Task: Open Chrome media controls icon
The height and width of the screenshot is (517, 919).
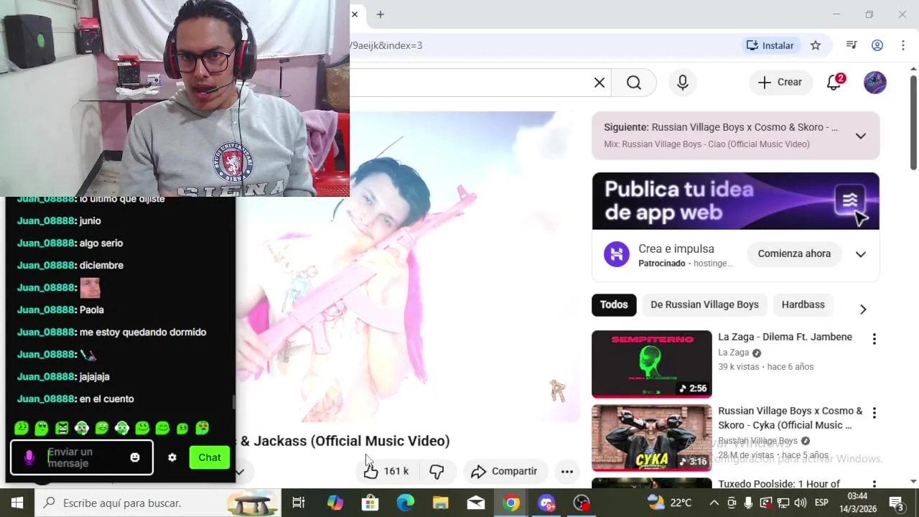Action: (852, 45)
